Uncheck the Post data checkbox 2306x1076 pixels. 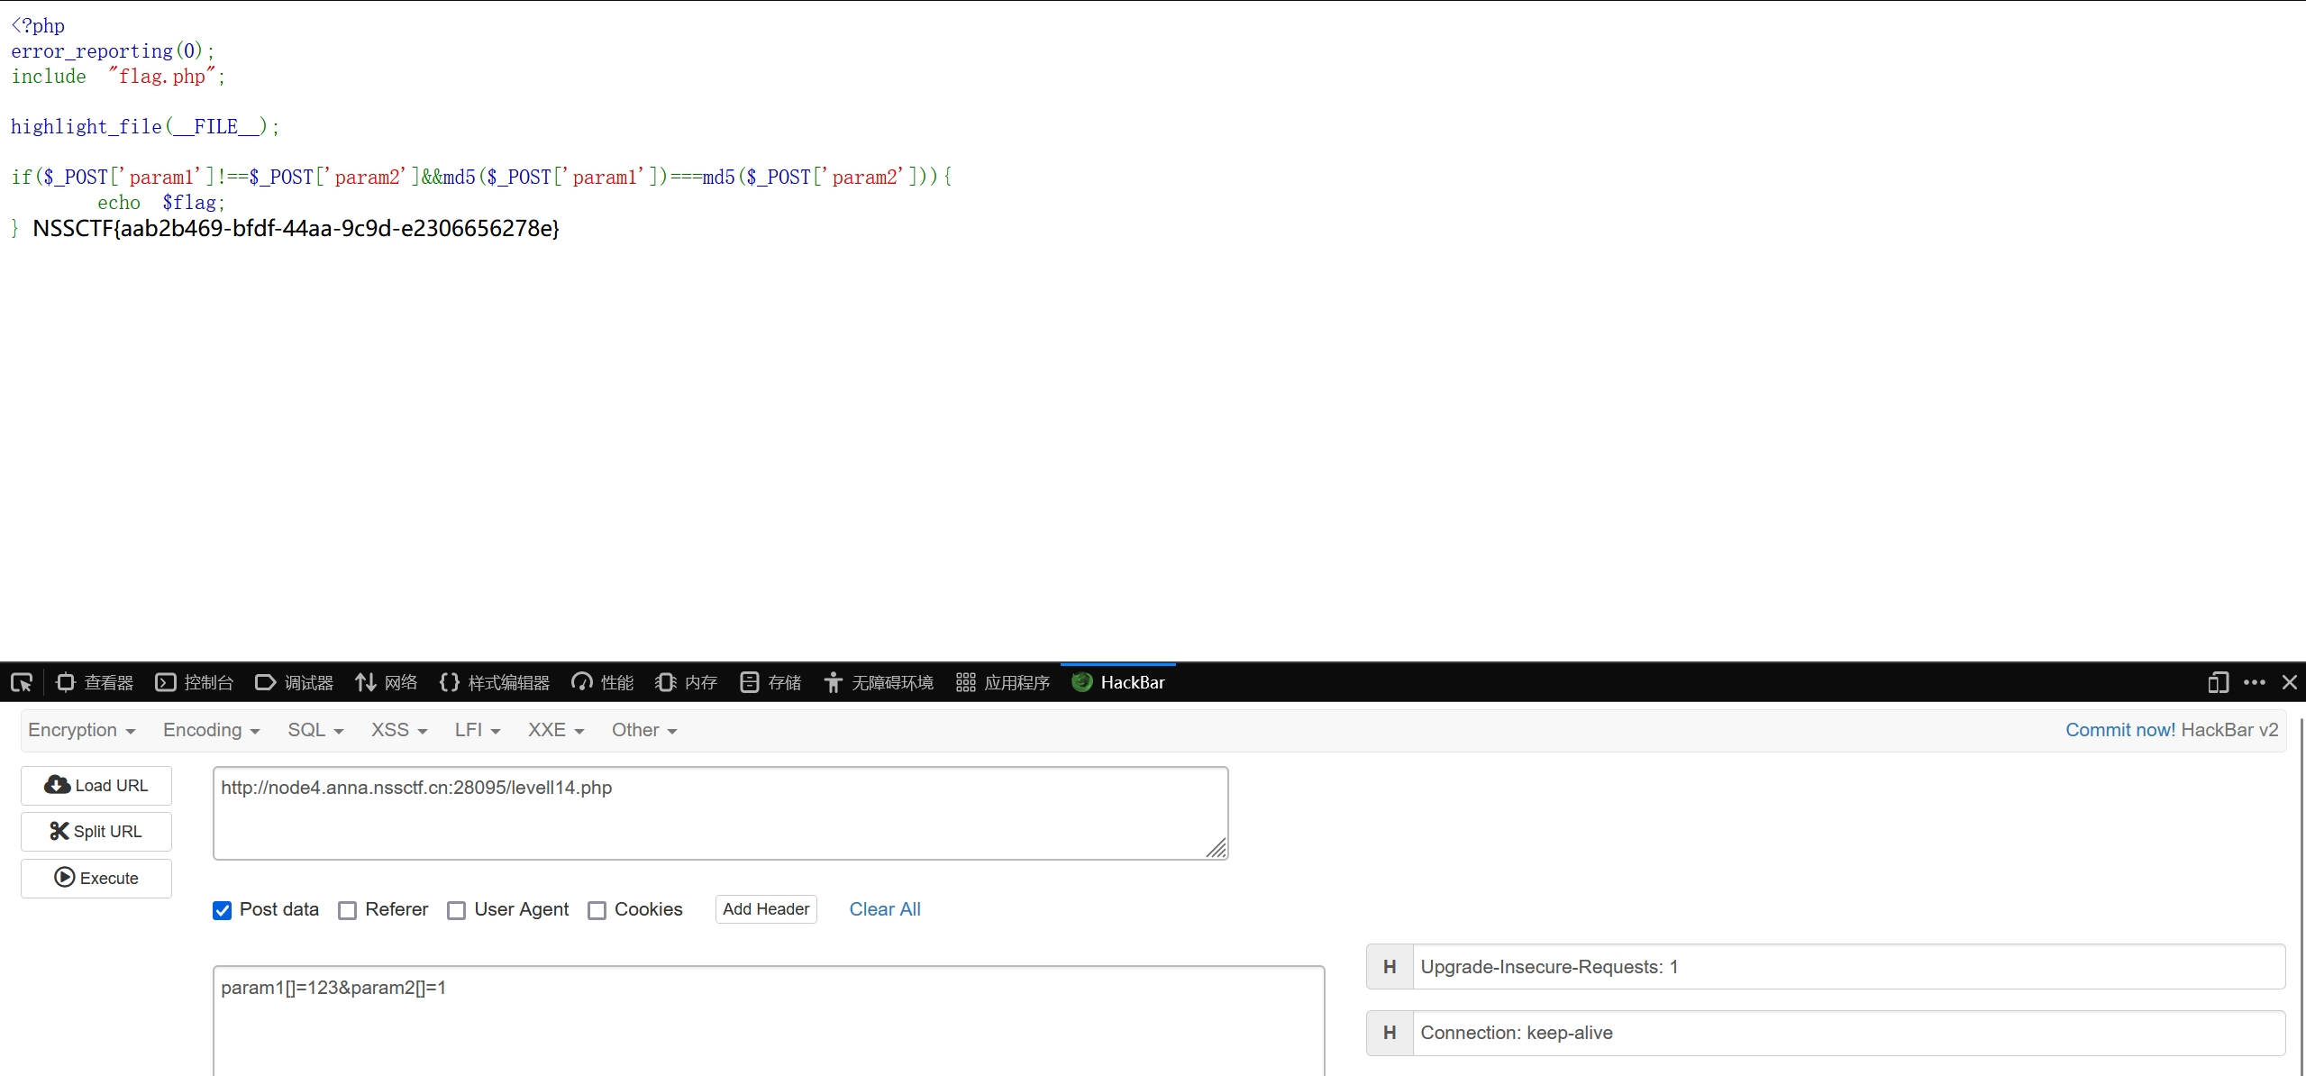tap(222, 910)
